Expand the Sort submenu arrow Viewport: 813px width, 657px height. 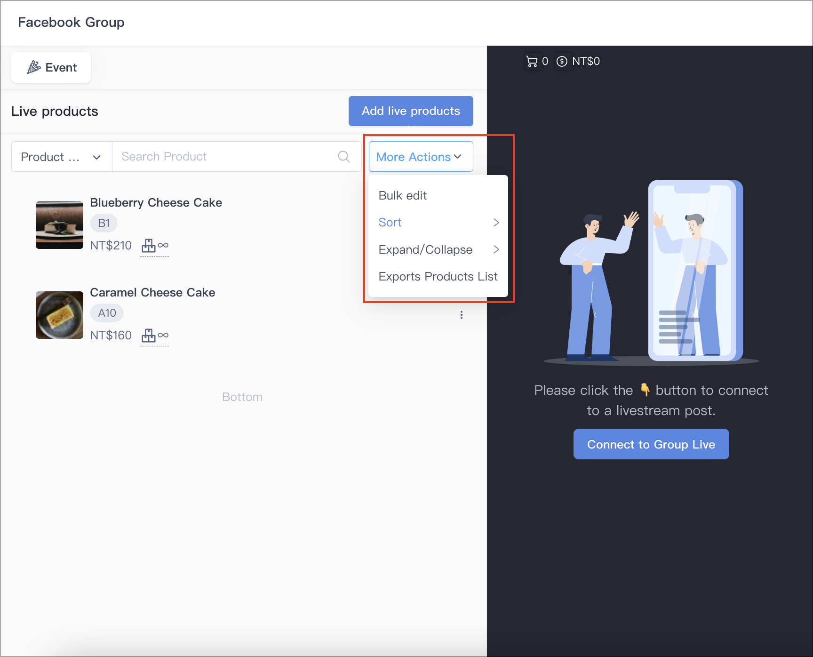[496, 223]
